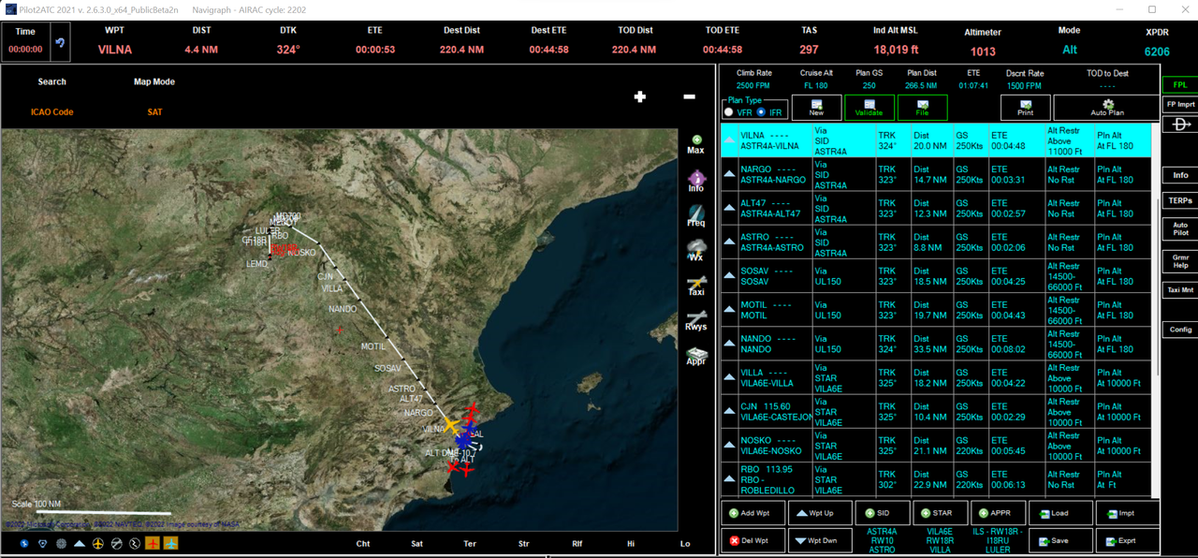1198x558 pixels.
Task: Expand the CJN 115.60 waypoint row arrow
Action: [x=729, y=412]
